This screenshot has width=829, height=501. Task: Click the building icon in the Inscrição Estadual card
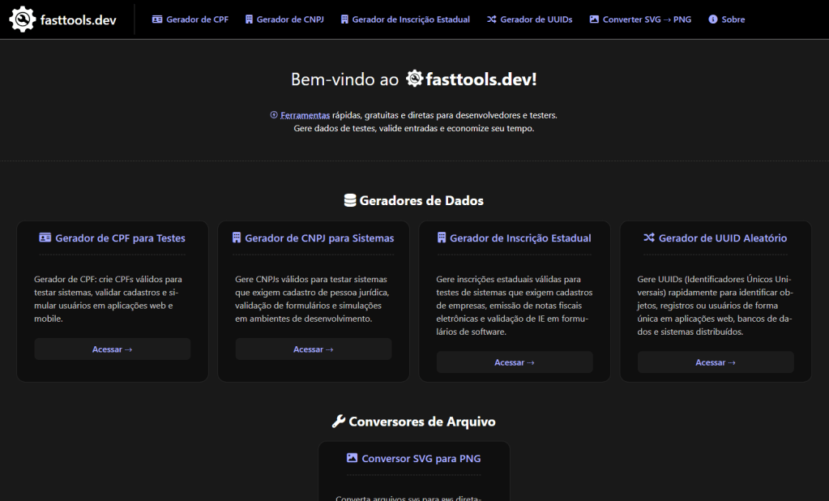tap(442, 238)
